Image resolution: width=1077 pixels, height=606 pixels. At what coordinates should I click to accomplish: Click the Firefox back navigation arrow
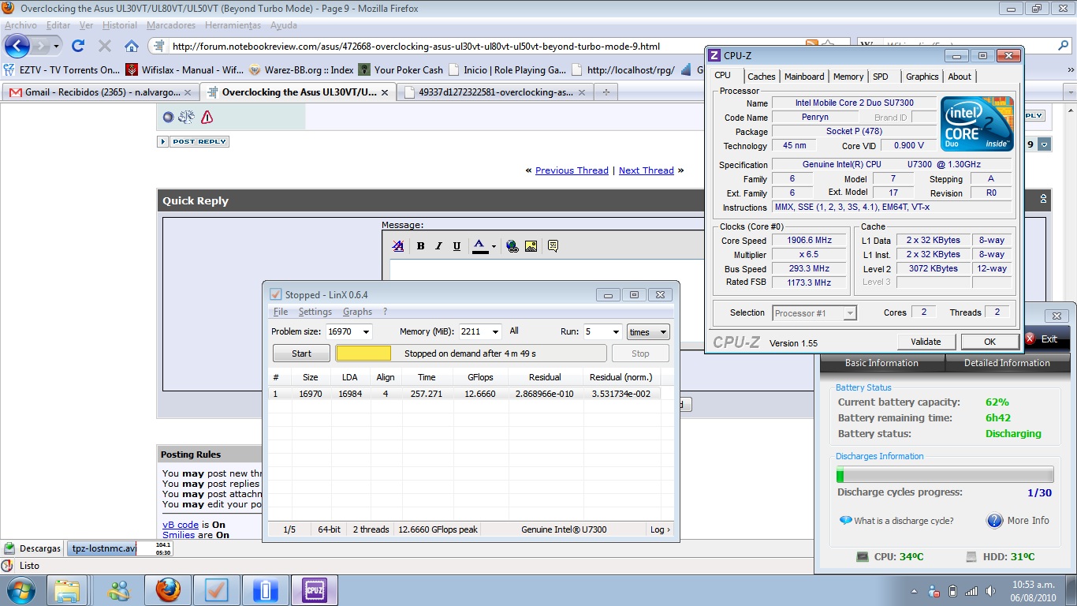[17, 46]
